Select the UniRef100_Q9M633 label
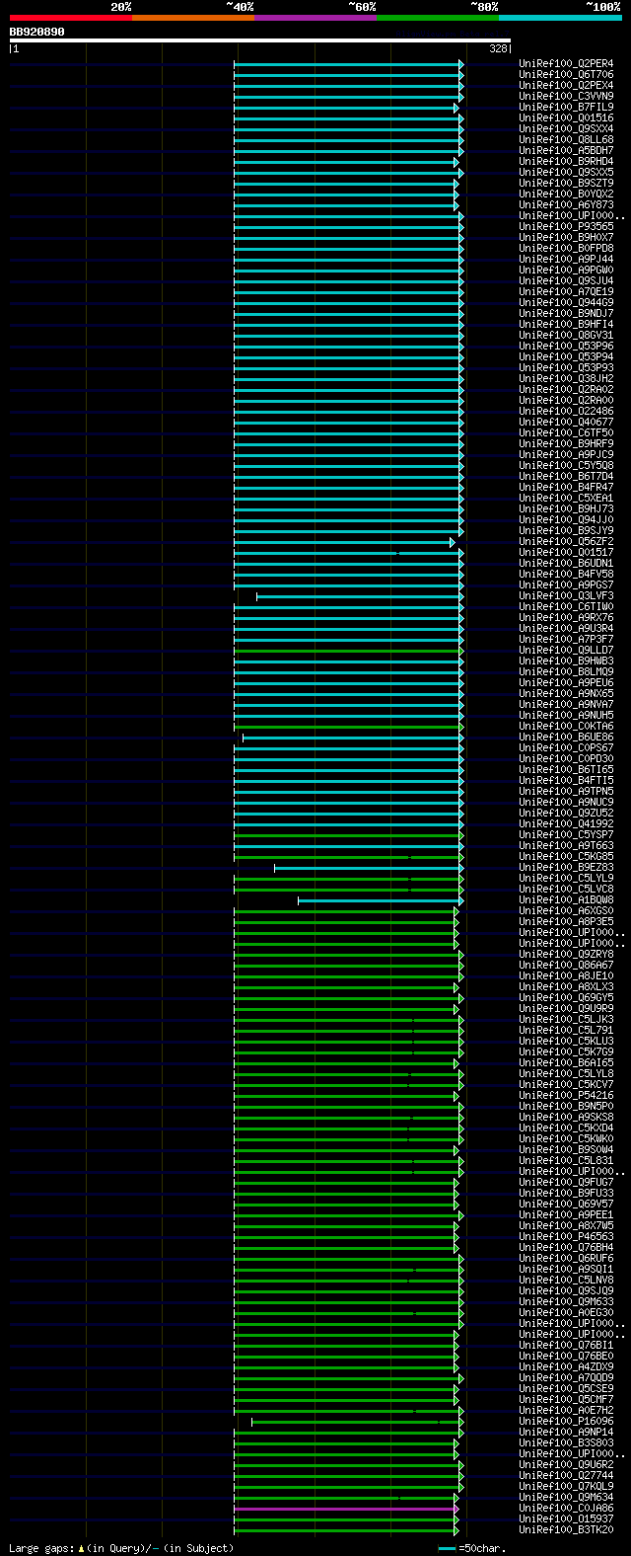The height and width of the screenshot is (1556, 631). tap(566, 1302)
